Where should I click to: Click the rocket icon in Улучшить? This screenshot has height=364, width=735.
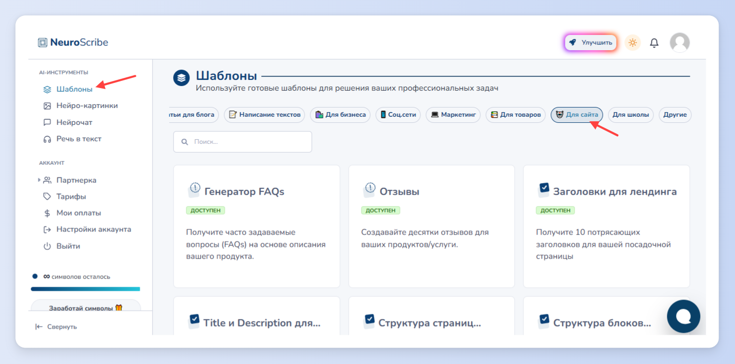point(573,42)
